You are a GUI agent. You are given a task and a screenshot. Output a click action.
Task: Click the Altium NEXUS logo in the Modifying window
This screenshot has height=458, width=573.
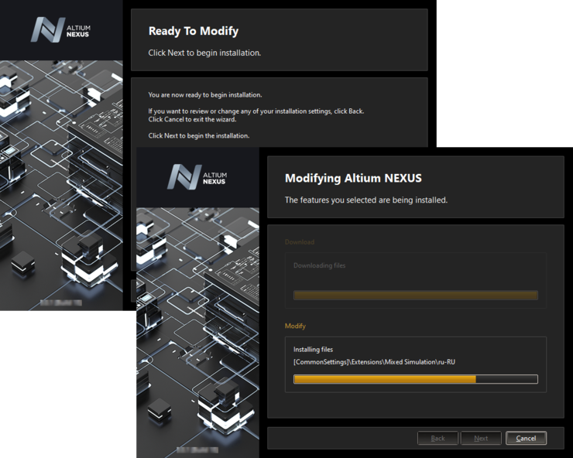pyautogui.click(x=197, y=177)
